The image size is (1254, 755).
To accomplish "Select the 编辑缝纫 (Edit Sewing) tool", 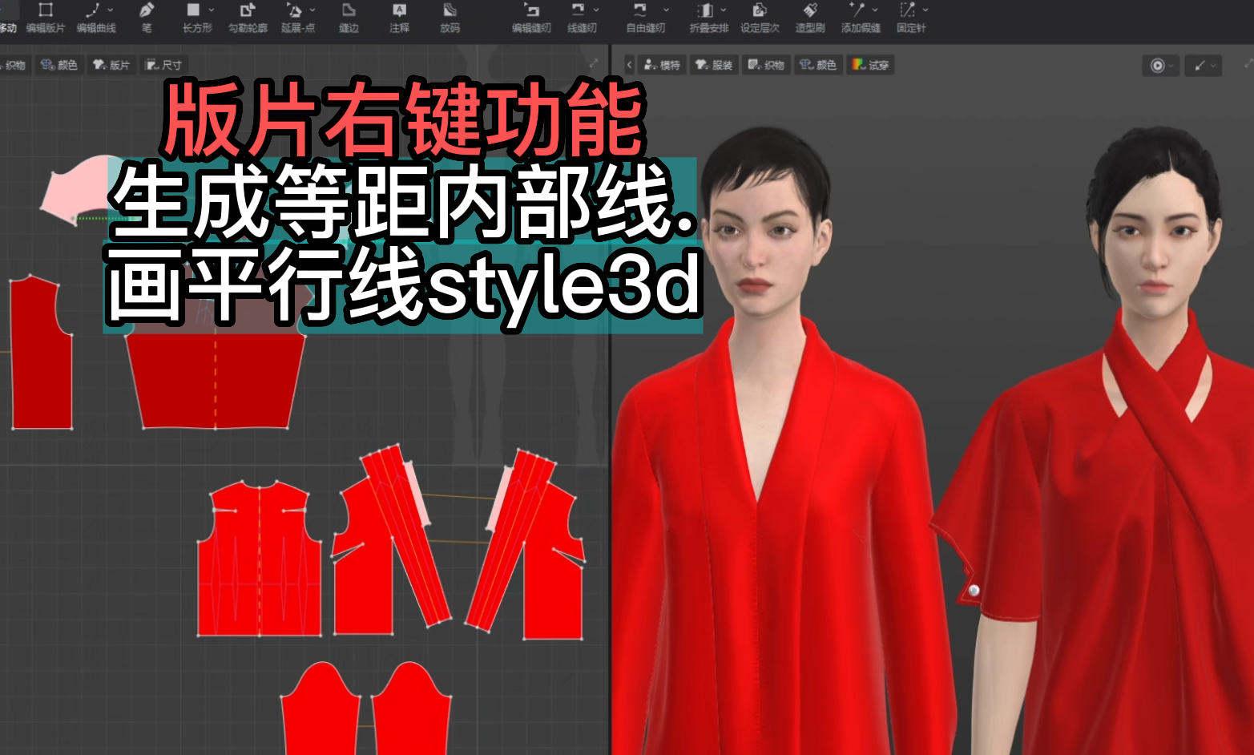I will 531,18.
